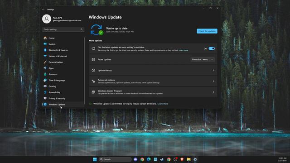The width and height of the screenshot is (290, 163).
Task: Open Brave browser from the taskbar
Action: pos(182,159)
